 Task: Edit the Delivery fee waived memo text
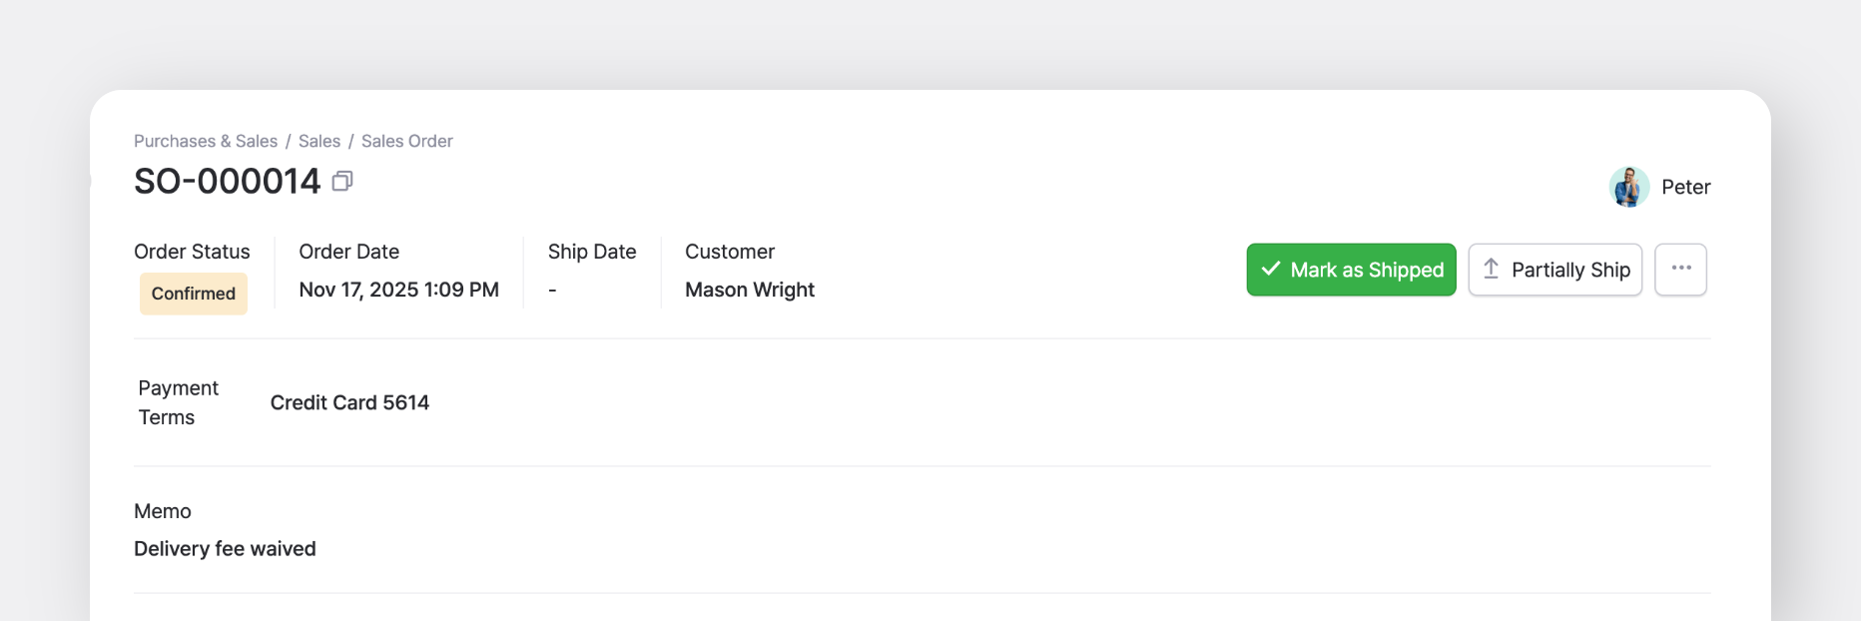click(225, 548)
